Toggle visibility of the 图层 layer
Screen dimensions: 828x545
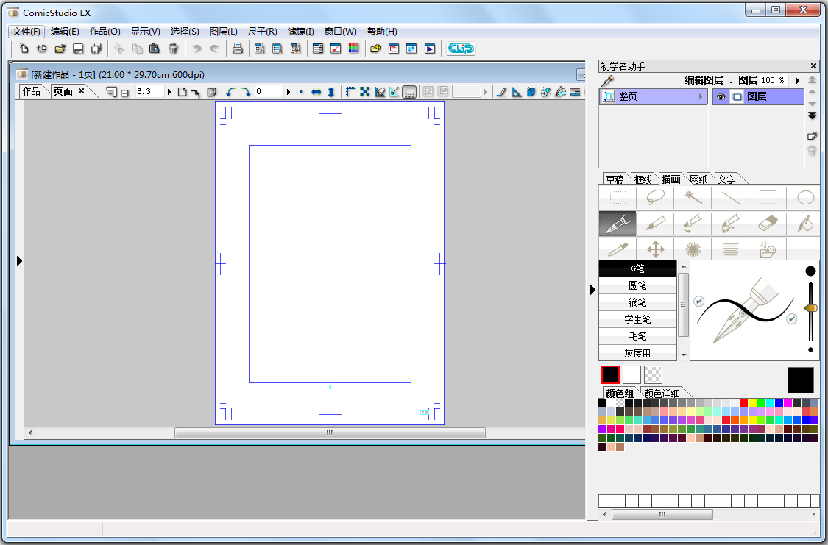pos(721,96)
